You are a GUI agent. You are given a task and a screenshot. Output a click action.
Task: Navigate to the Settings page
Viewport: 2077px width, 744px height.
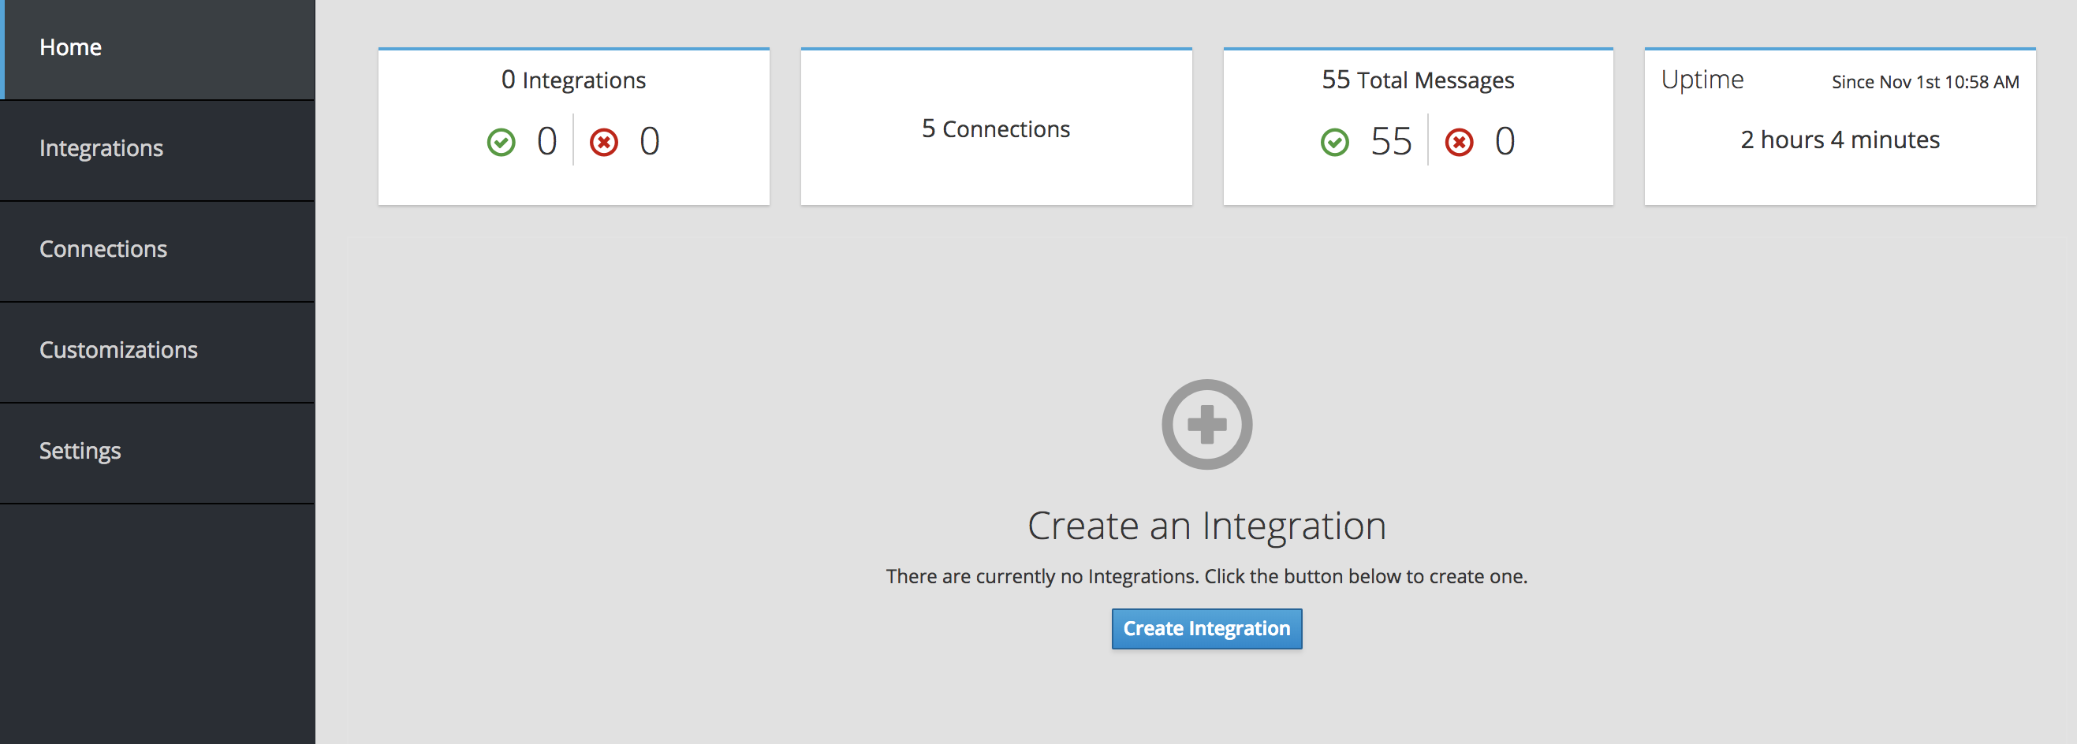click(80, 451)
